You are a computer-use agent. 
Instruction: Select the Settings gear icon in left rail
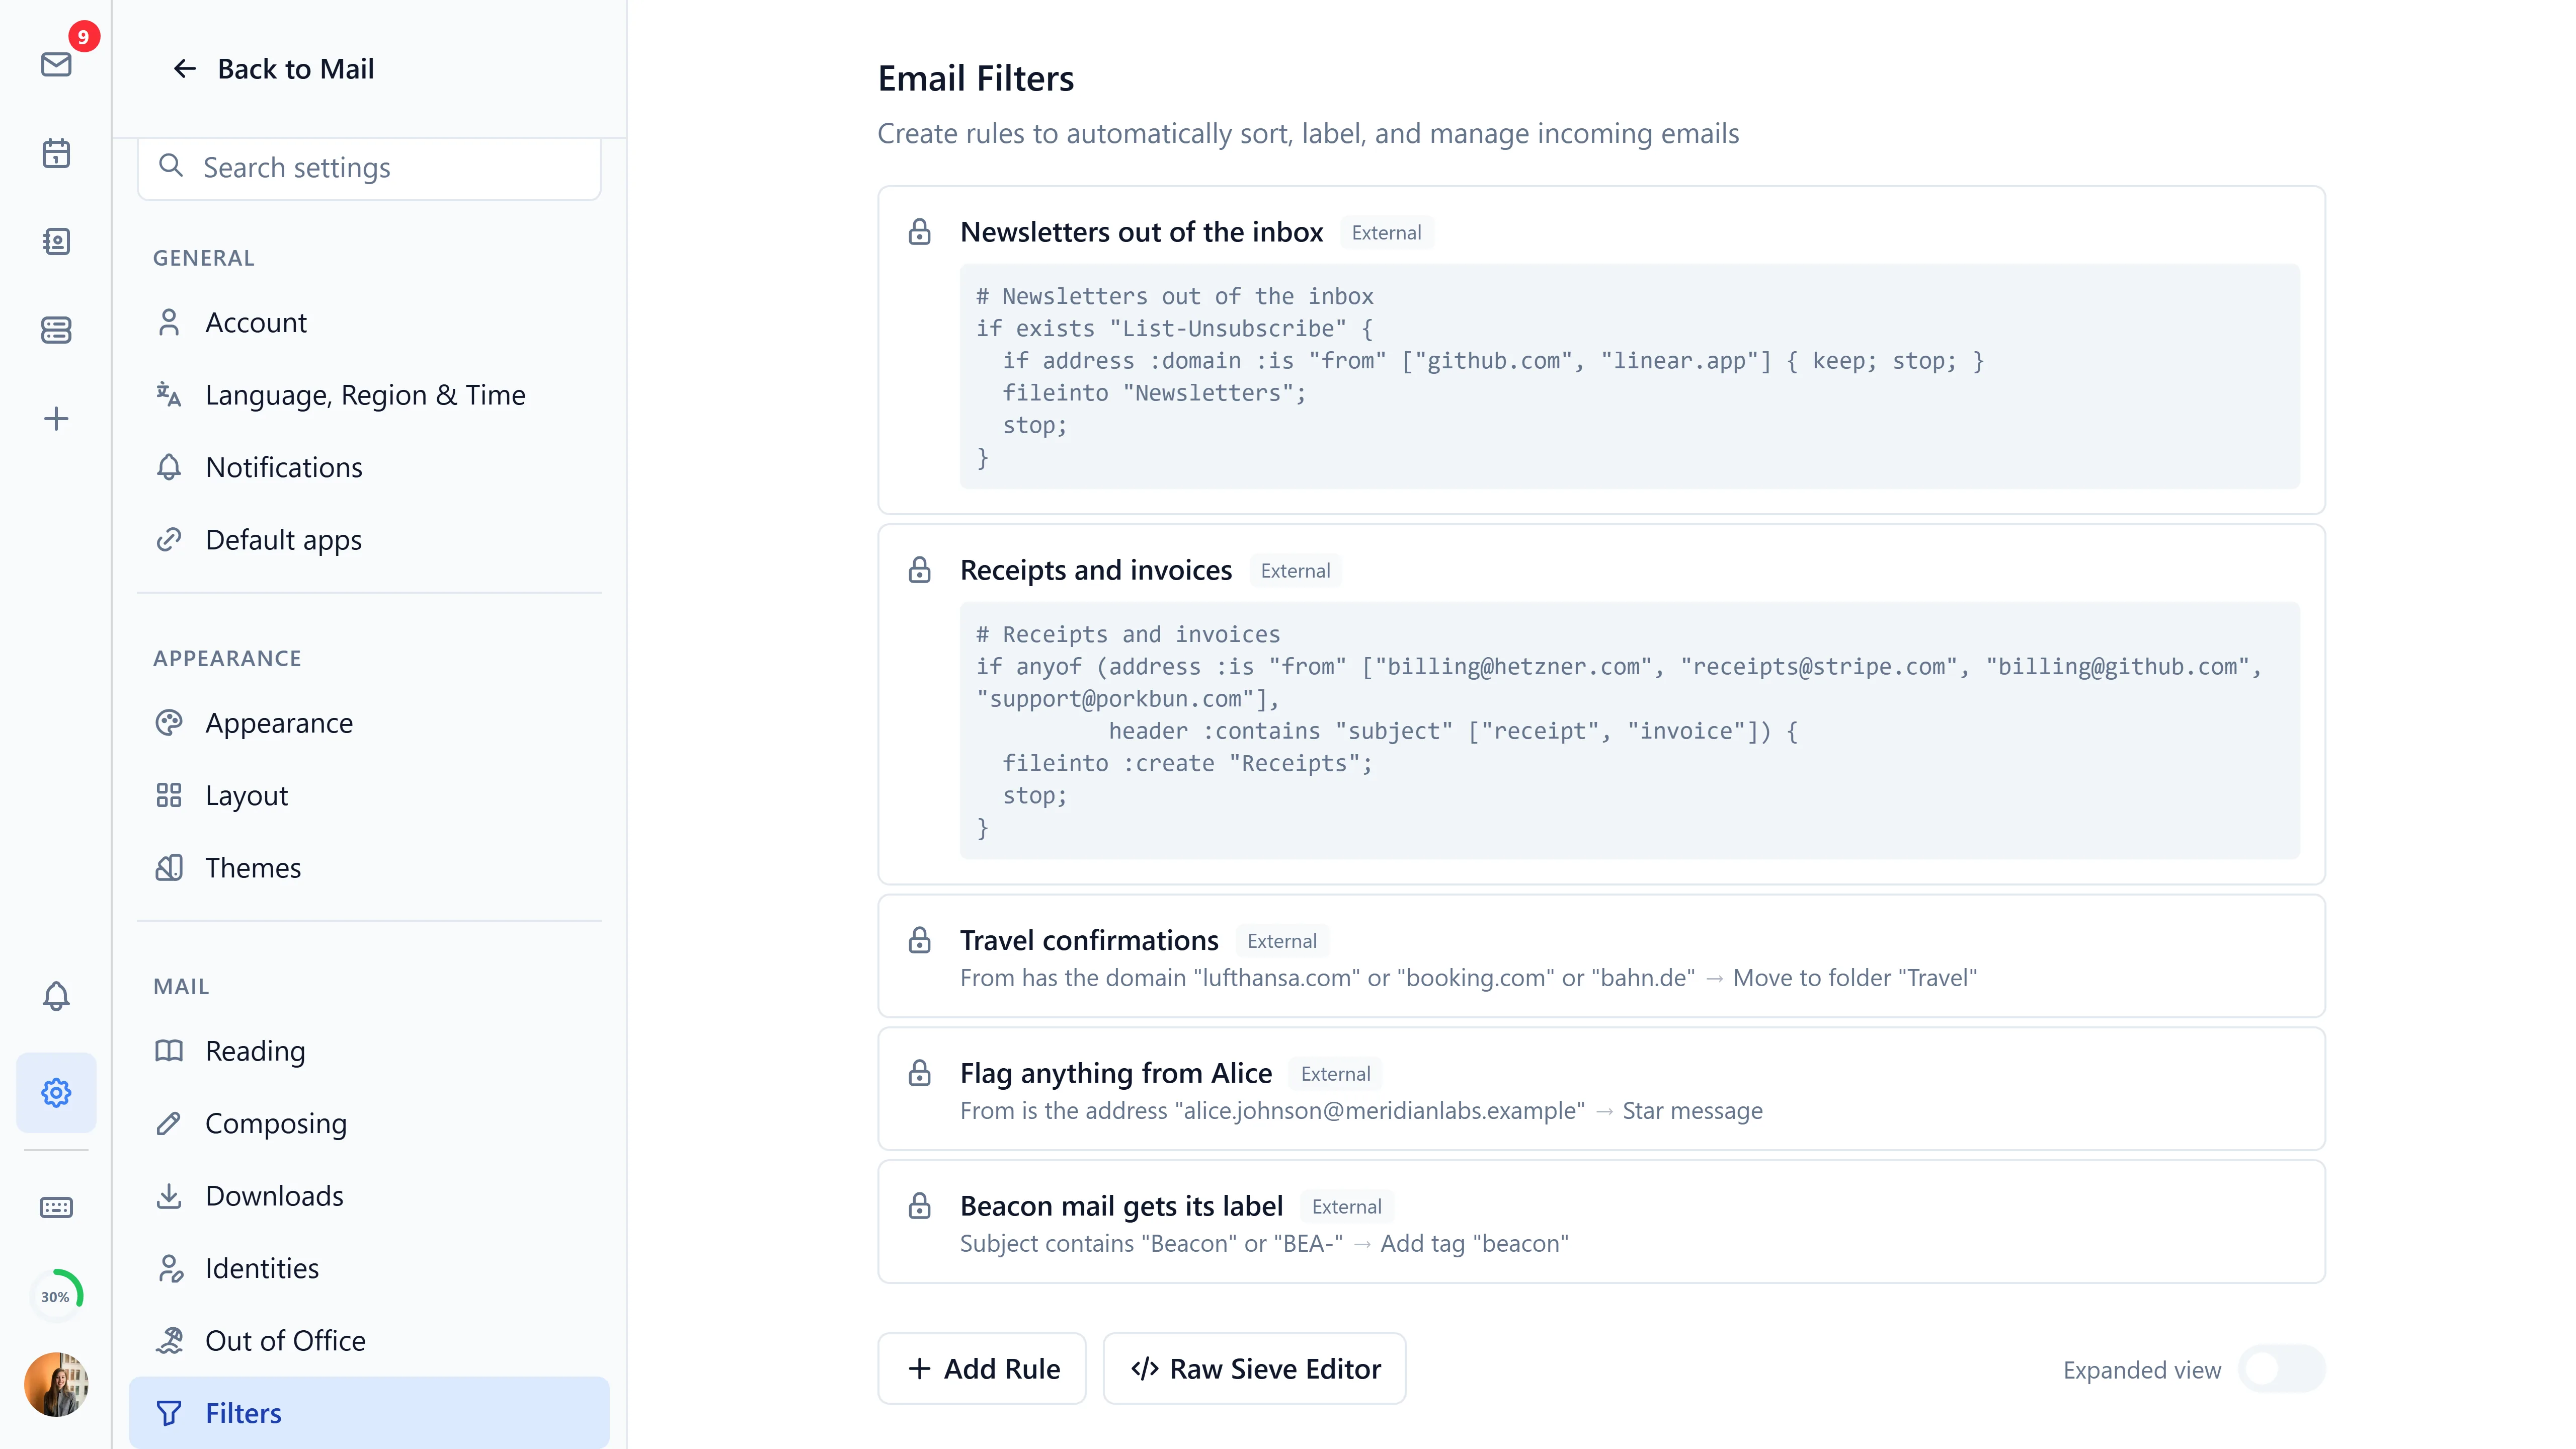point(56,1092)
